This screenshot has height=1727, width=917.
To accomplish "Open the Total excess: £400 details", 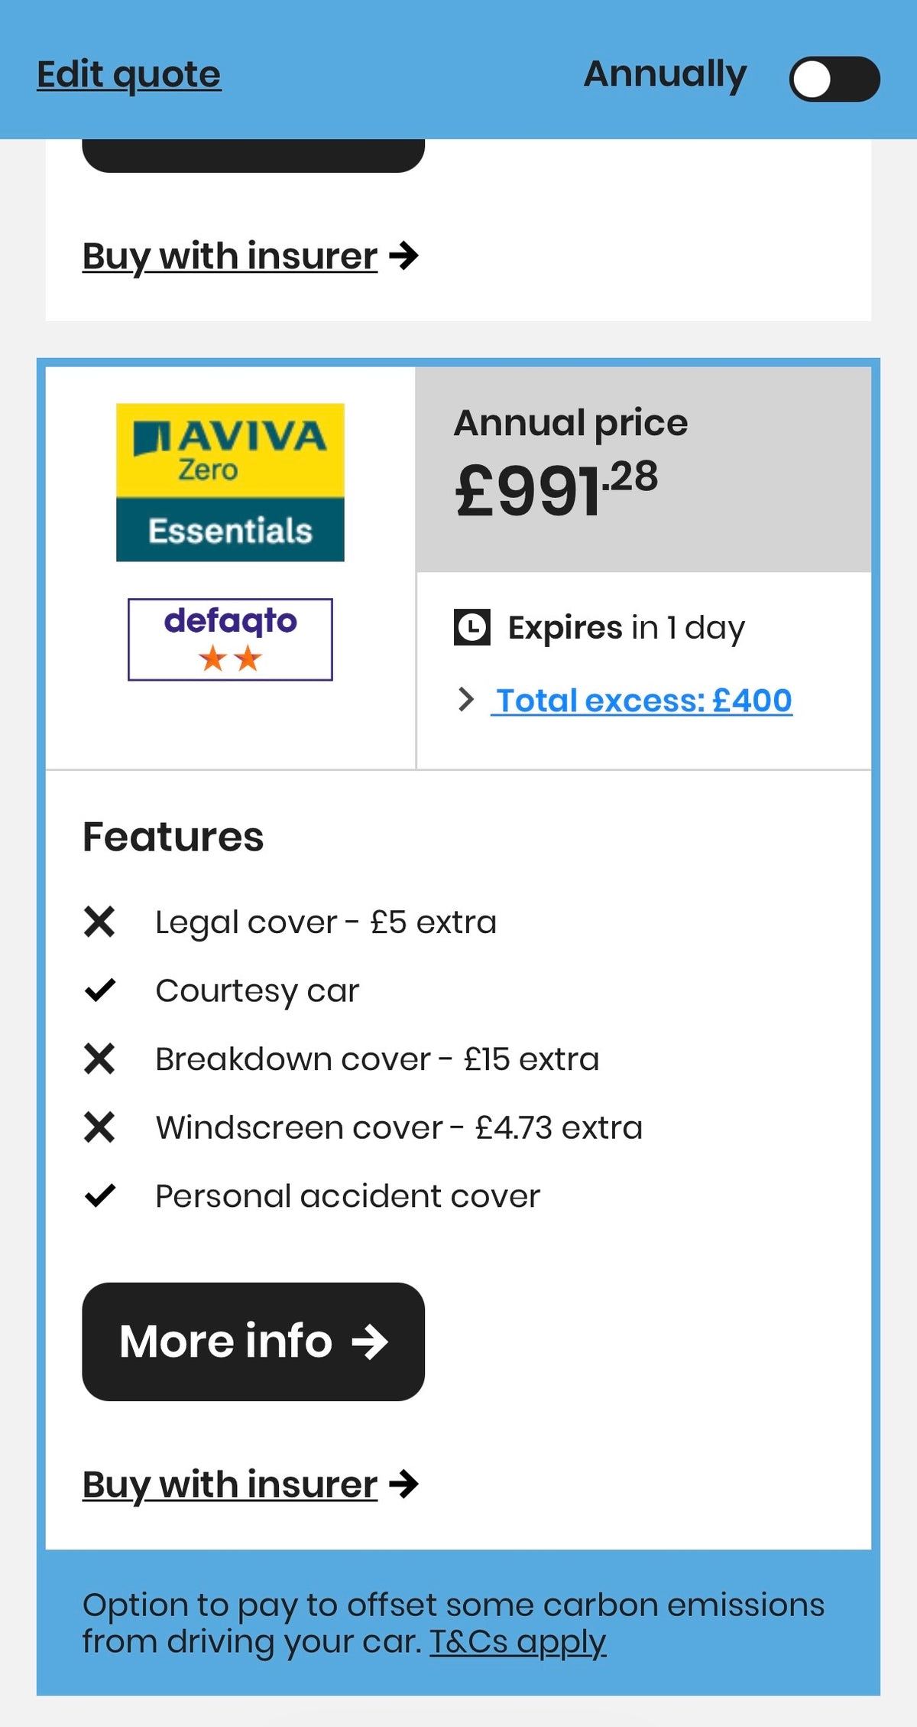I will [643, 701].
